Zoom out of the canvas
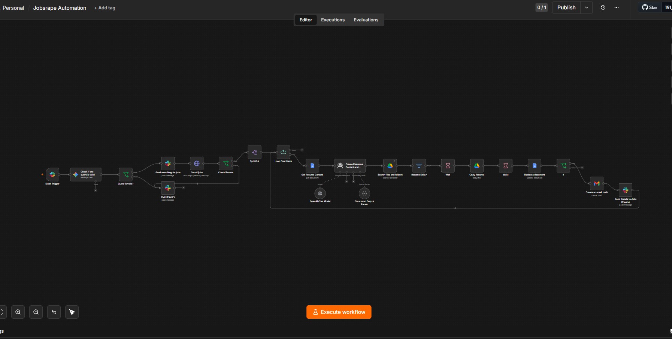The width and height of the screenshot is (672, 339). pyautogui.click(x=36, y=312)
